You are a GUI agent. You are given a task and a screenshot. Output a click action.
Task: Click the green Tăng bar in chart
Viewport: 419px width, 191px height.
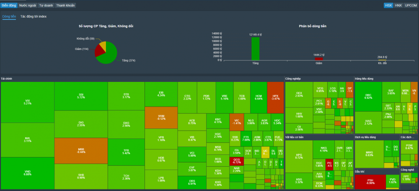[x=255, y=49]
